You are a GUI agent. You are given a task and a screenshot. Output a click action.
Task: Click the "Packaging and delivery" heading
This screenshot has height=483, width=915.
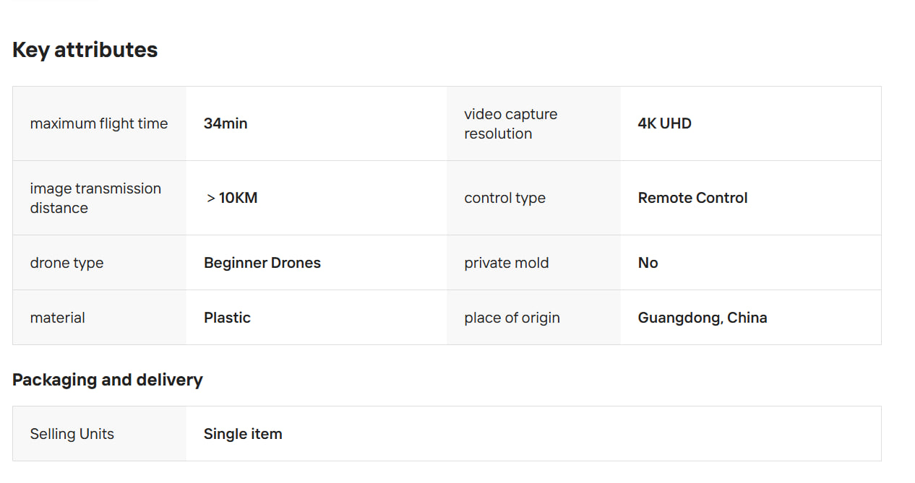click(x=108, y=380)
